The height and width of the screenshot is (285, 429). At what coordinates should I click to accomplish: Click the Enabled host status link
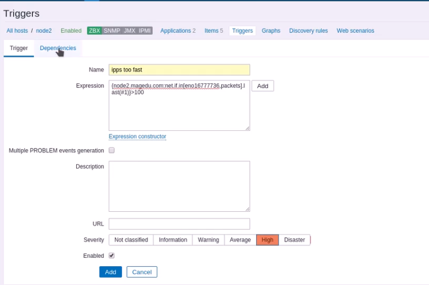[x=71, y=30]
